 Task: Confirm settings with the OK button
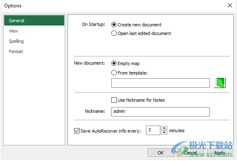pos(160,153)
